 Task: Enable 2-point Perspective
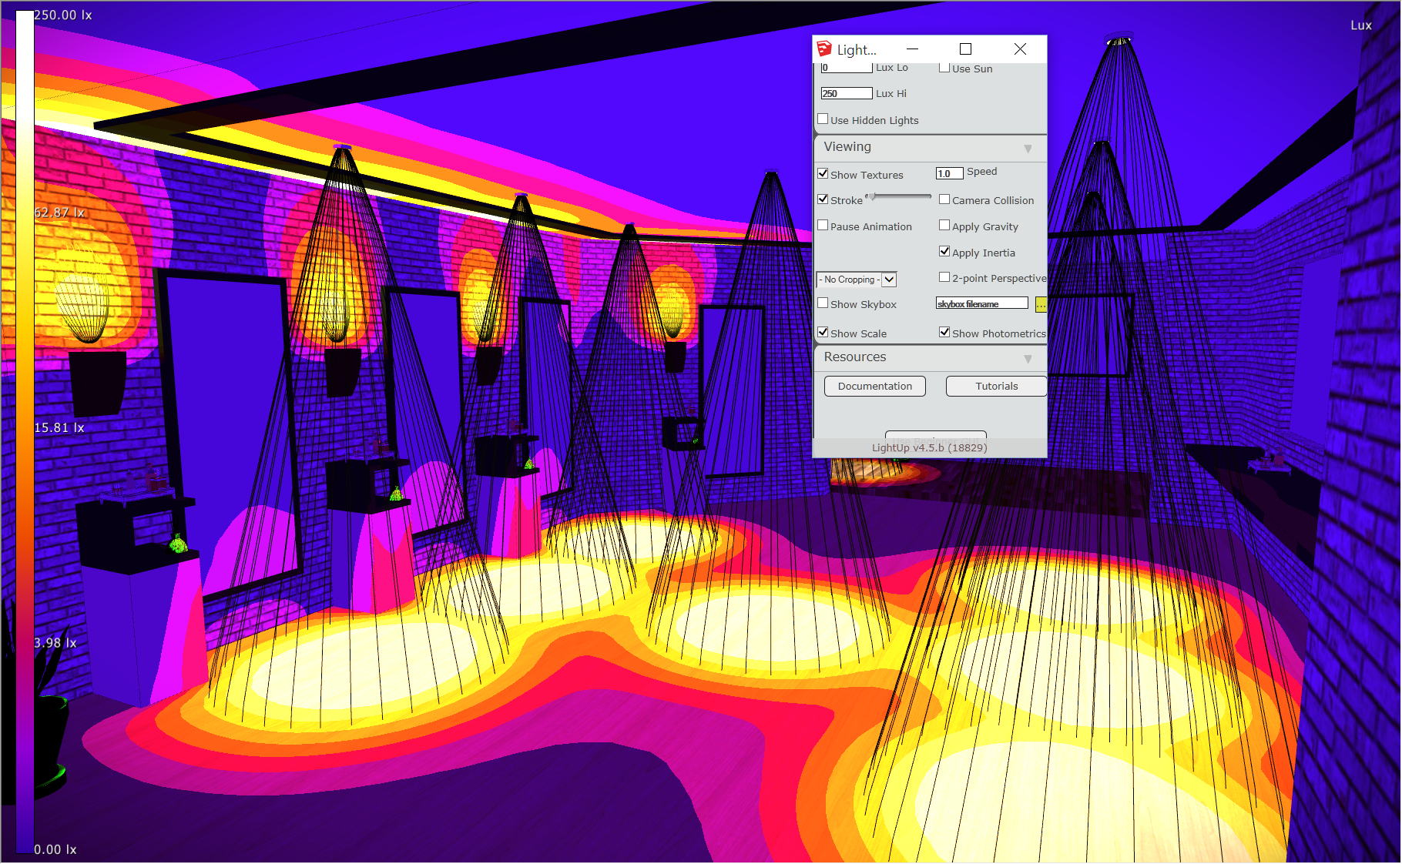pyautogui.click(x=944, y=277)
